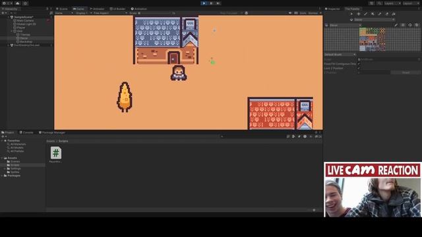Open the Project tab
Image resolution: width=422 pixels, height=237 pixels.
8,132
